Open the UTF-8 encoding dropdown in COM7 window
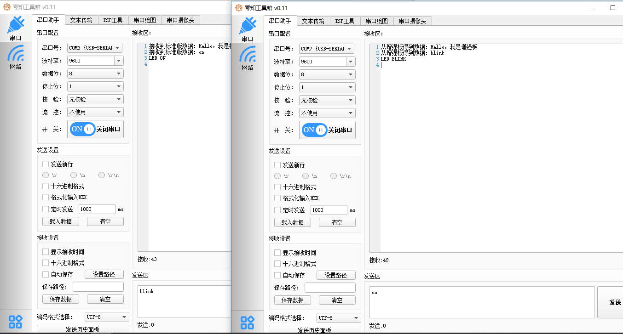 356,318
